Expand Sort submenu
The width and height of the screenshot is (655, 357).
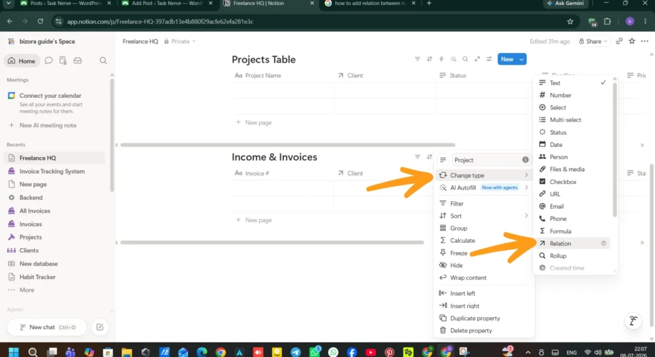[x=484, y=216]
